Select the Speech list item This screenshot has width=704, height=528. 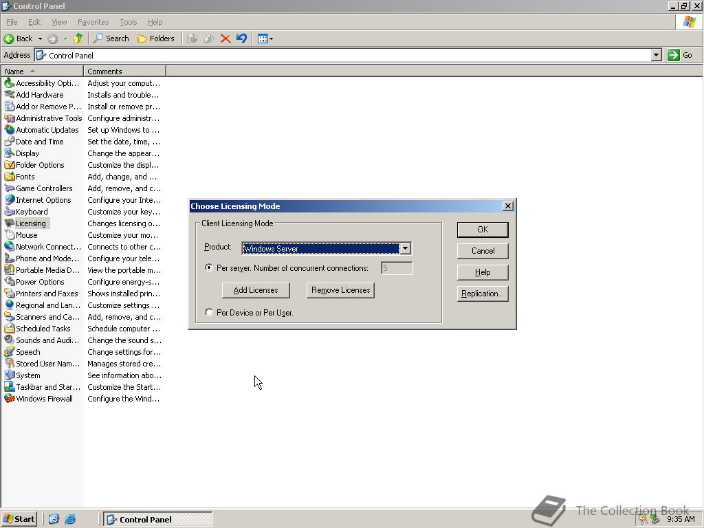coord(23,351)
